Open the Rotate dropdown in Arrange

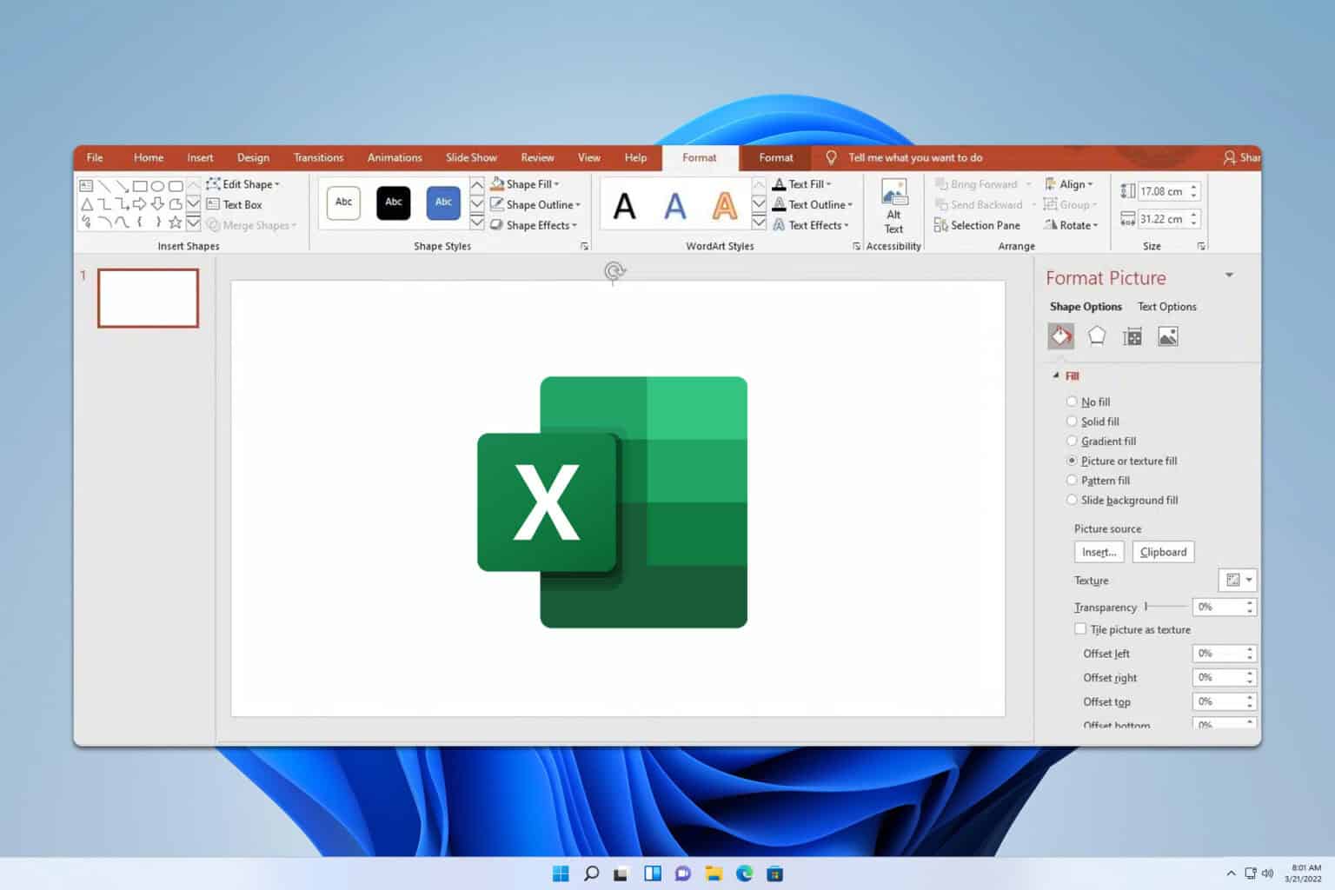(1072, 225)
